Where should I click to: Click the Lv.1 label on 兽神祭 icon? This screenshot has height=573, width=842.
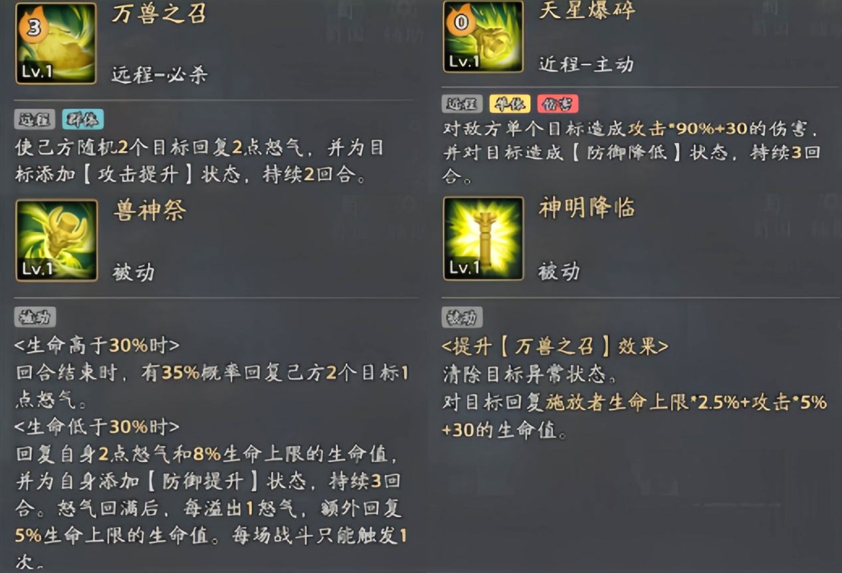[36, 269]
